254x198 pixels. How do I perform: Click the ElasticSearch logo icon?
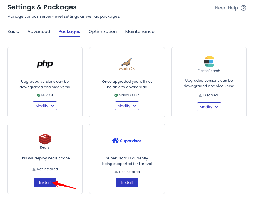click(x=209, y=62)
